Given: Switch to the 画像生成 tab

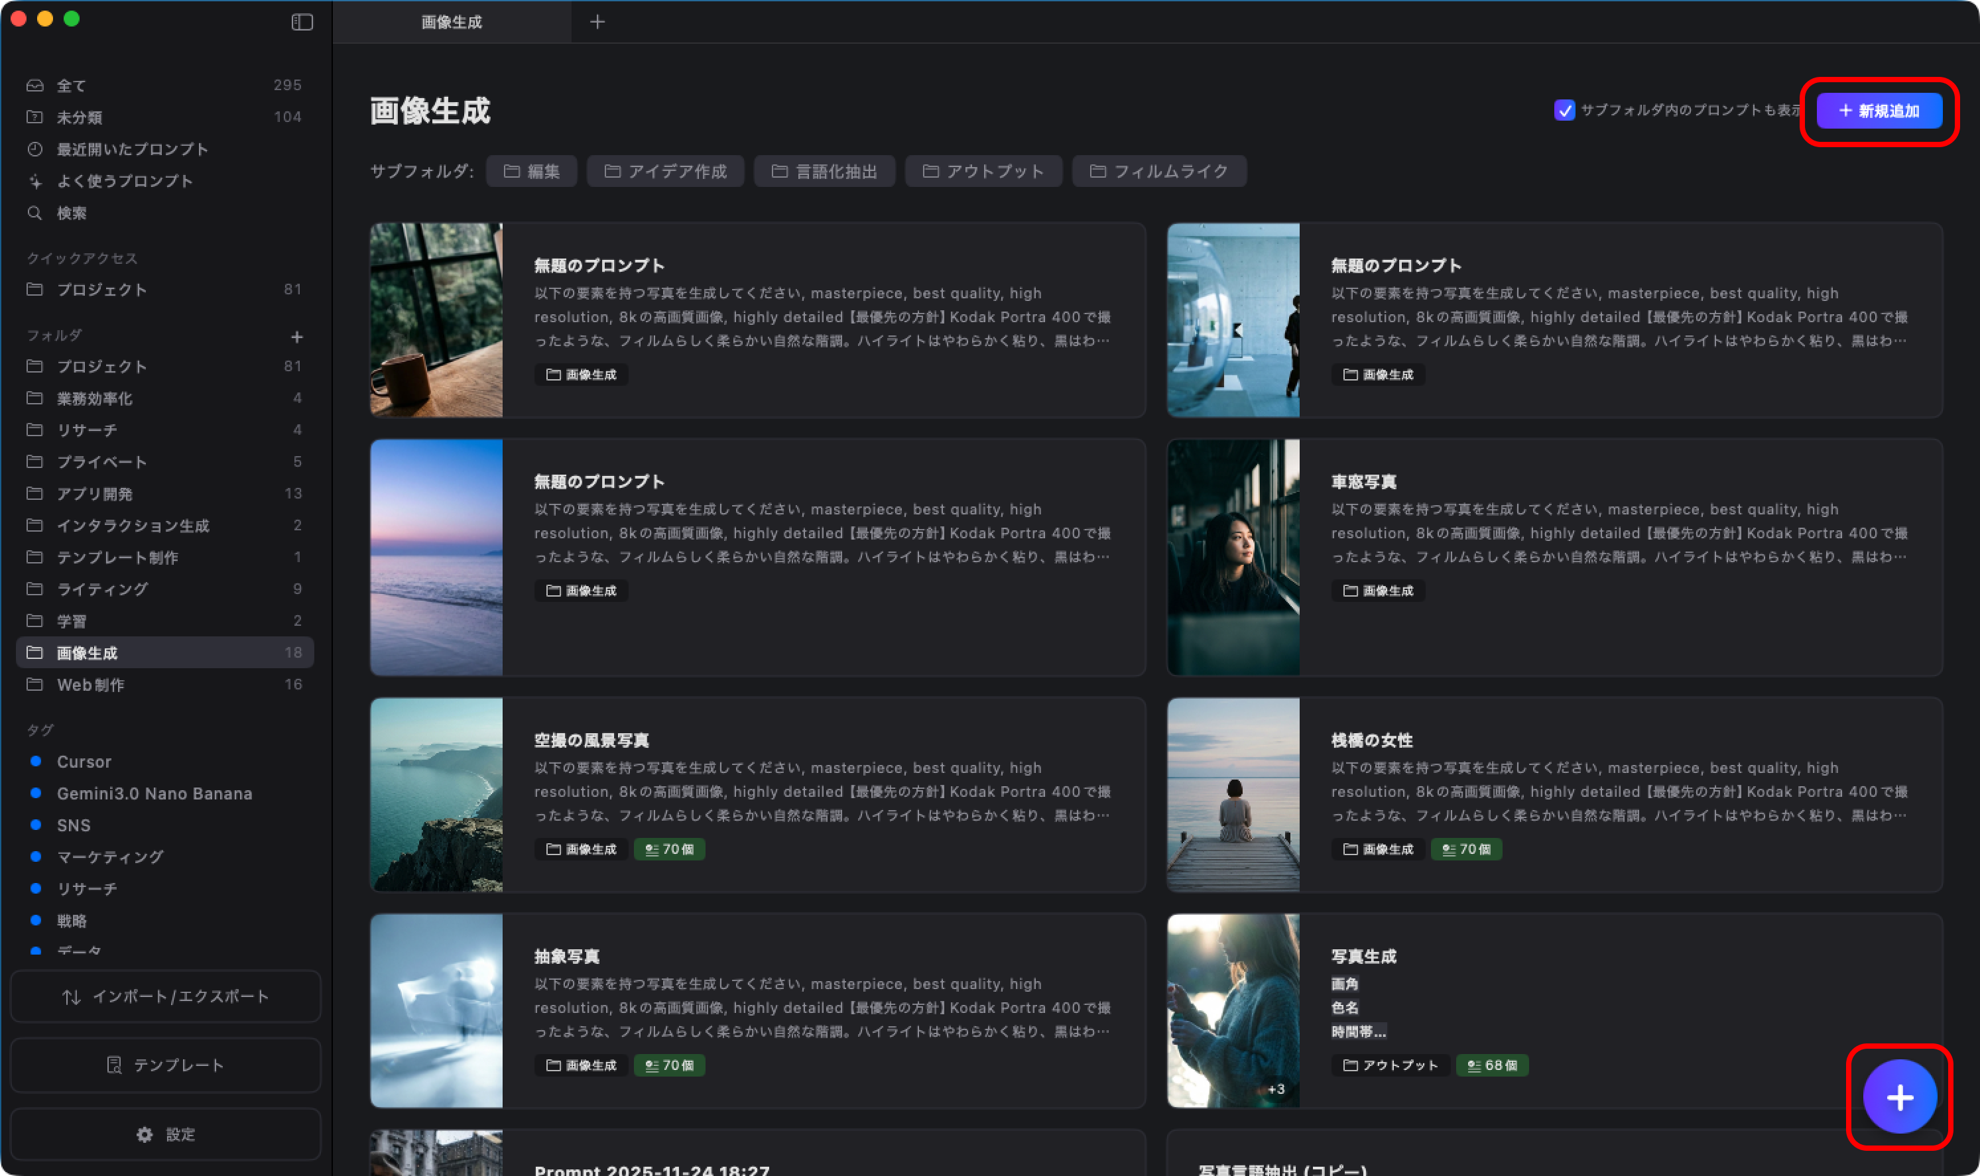Looking at the screenshot, I should 452,22.
